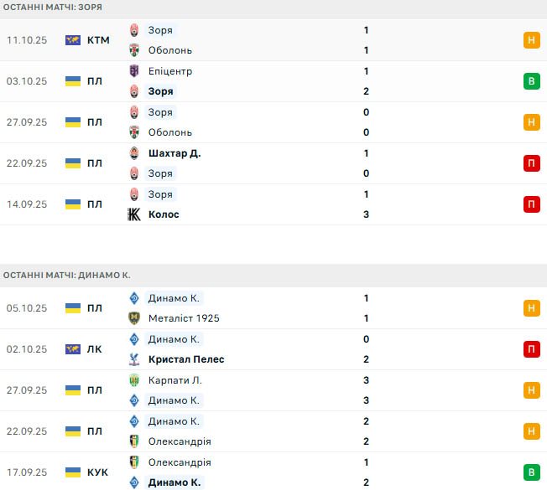
Task: Click the green win badge for the 17.09.25 match
Action: [x=531, y=472]
